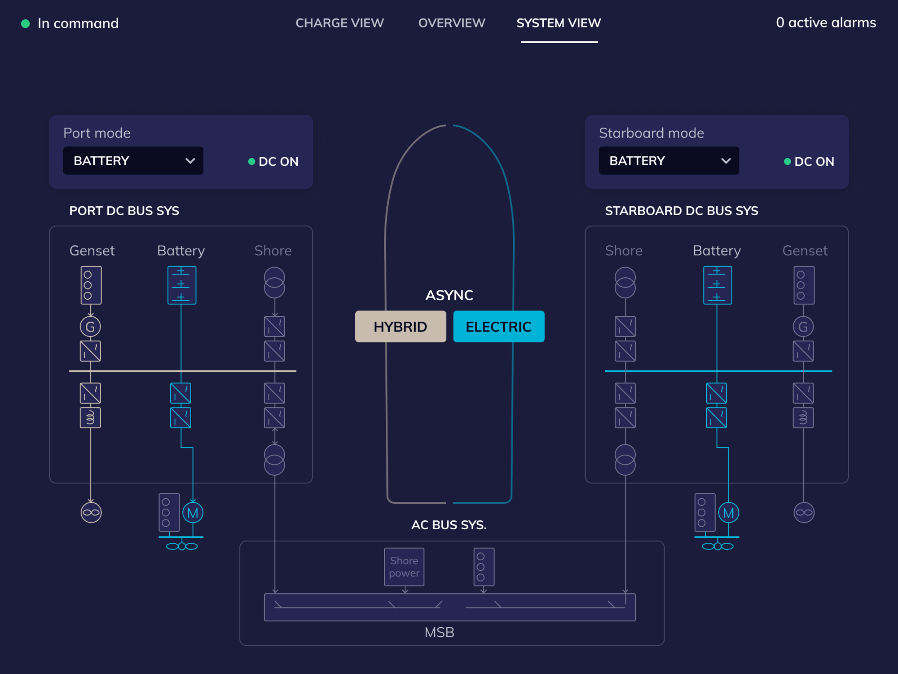This screenshot has height=674, width=898.
Task: Select the starboard Battery pack icon
Action: pos(717,285)
